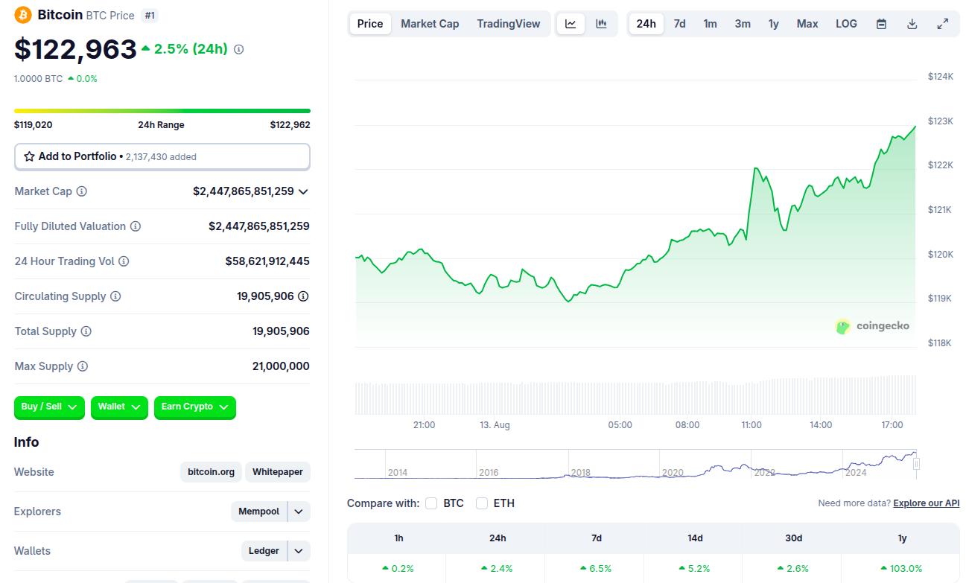Expand Explorers list arrow next to Mempool
This screenshot has height=583, width=966.
(x=299, y=512)
